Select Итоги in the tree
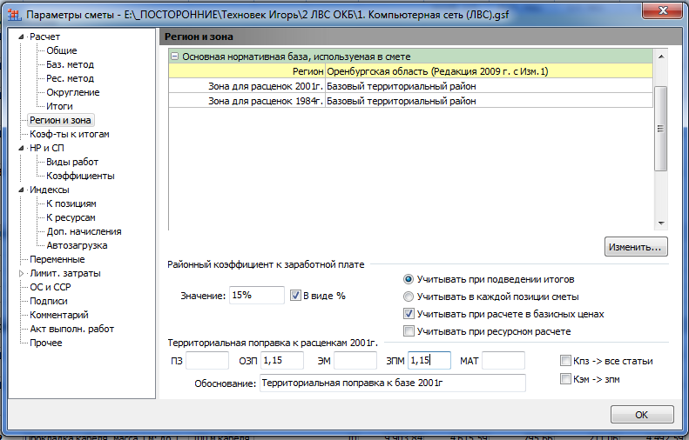The height and width of the screenshot is (440, 689). 59,106
